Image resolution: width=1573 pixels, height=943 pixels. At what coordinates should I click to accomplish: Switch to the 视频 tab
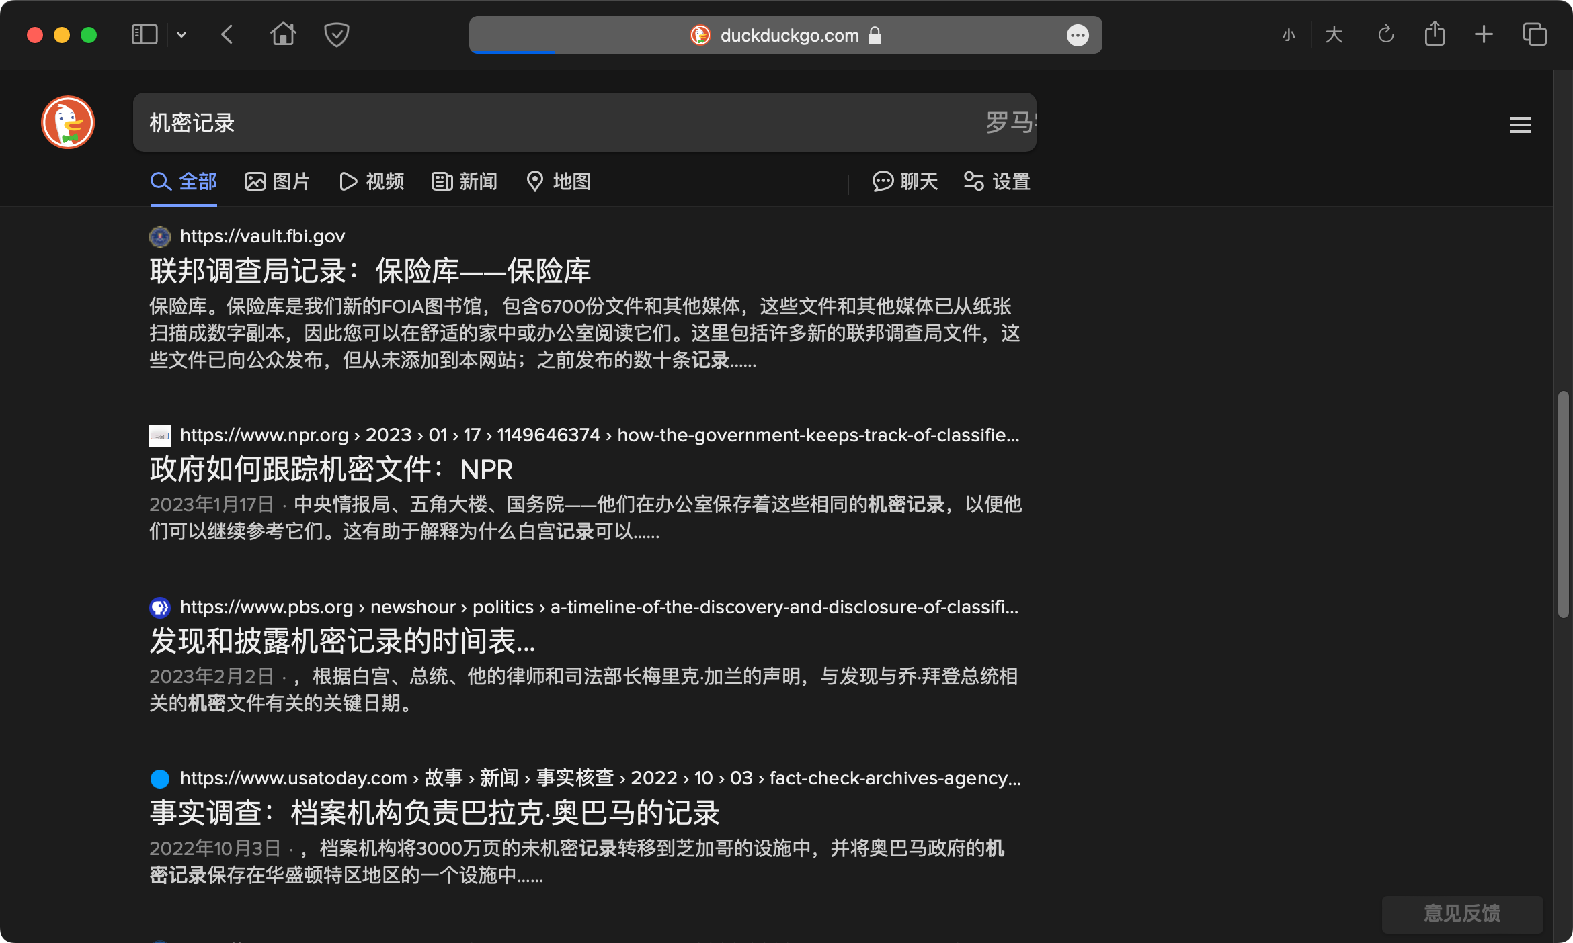(372, 181)
